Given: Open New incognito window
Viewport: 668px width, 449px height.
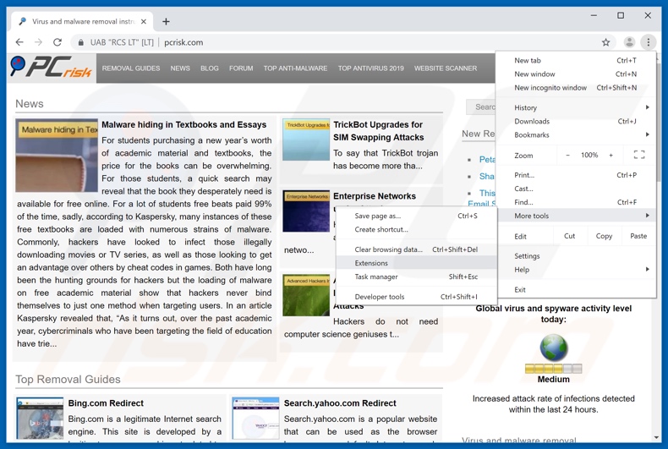Looking at the screenshot, I should [576, 88].
